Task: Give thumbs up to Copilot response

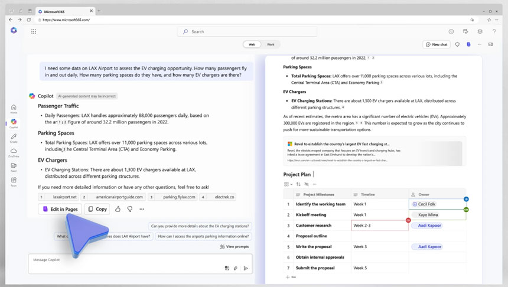Action: 118,209
